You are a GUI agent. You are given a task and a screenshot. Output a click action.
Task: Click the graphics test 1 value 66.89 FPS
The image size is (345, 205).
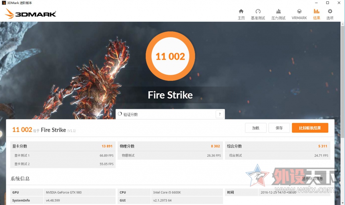(106, 155)
